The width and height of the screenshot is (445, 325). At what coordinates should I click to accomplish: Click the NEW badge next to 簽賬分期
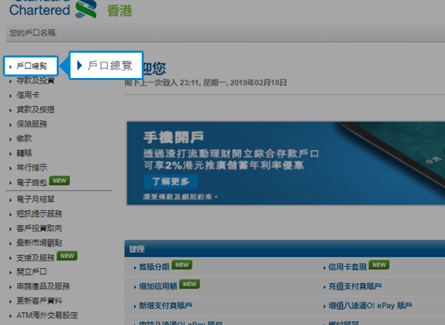[181, 265]
